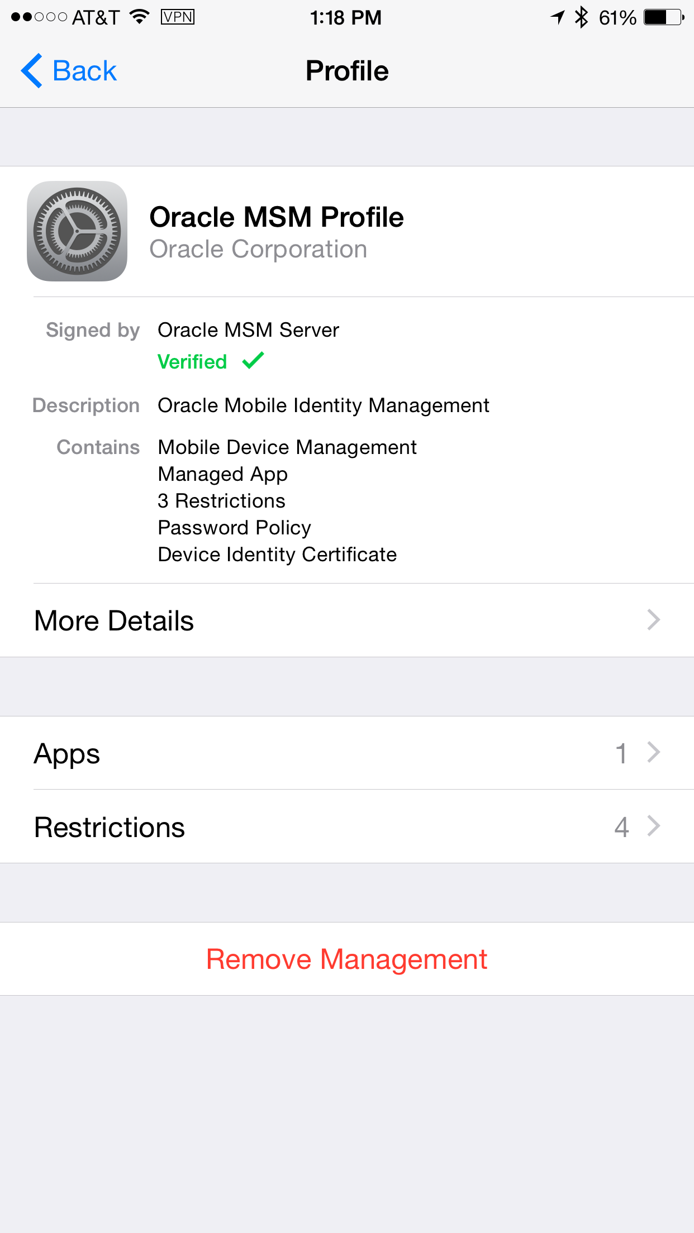This screenshot has height=1233, width=694.
Task: Tap the chevron on the Apps row
Action: tap(654, 752)
